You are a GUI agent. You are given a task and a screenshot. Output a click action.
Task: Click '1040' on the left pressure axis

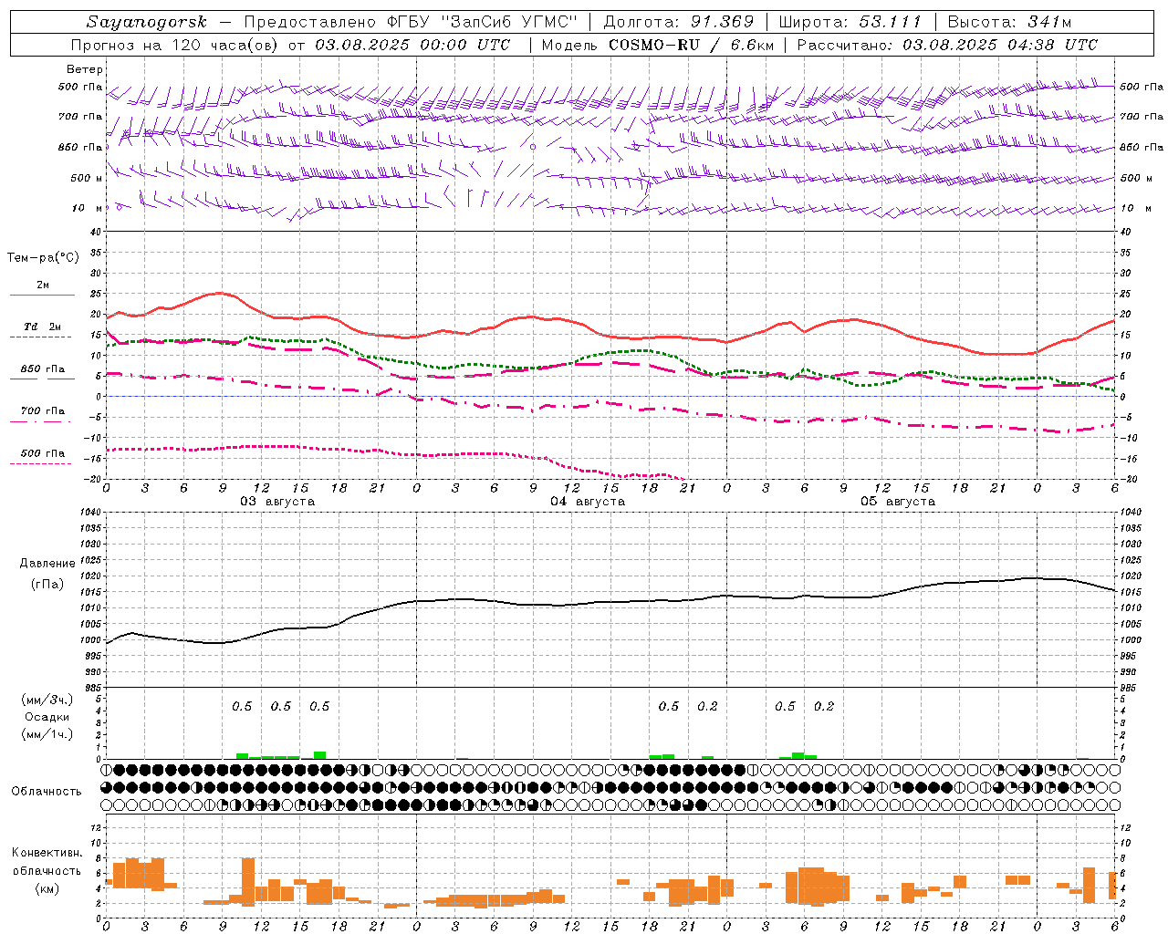89,513
